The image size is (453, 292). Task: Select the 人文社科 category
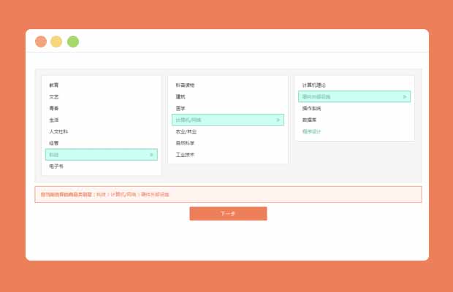click(x=58, y=131)
